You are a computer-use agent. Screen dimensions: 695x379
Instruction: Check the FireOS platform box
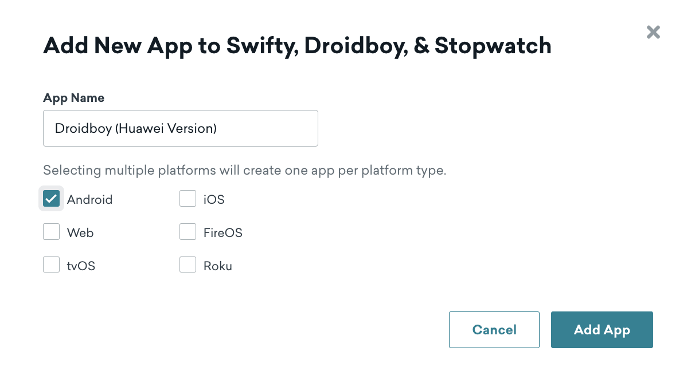tap(188, 232)
